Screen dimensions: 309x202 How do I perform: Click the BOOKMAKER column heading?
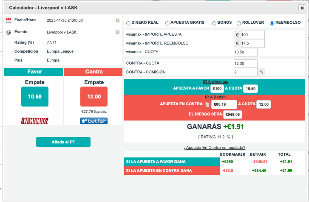click(232, 154)
